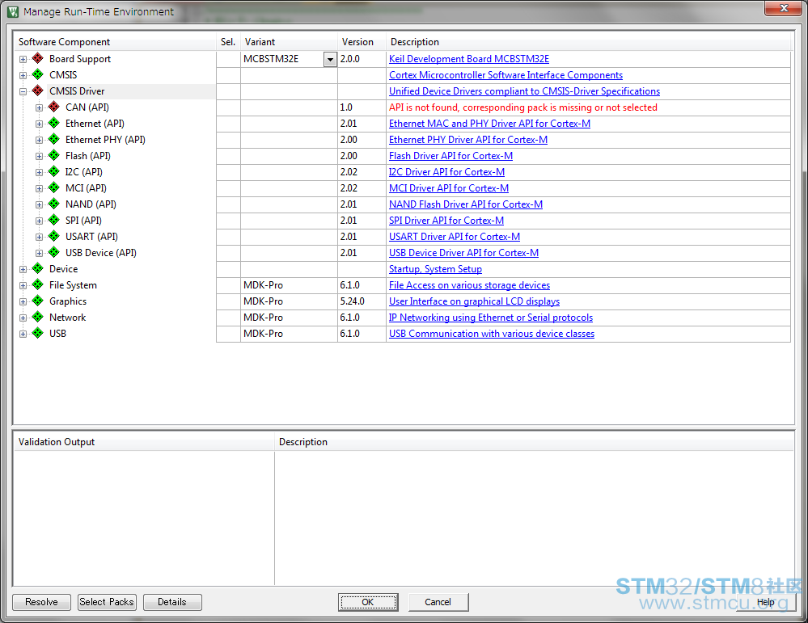Expand the Network node
808x623 pixels.
click(23, 318)
